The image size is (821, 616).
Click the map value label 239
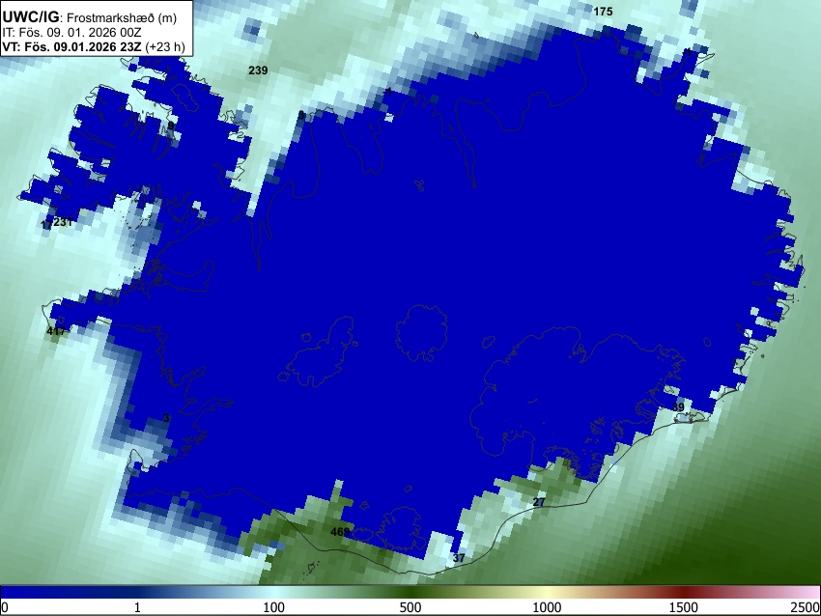point(258,70)
